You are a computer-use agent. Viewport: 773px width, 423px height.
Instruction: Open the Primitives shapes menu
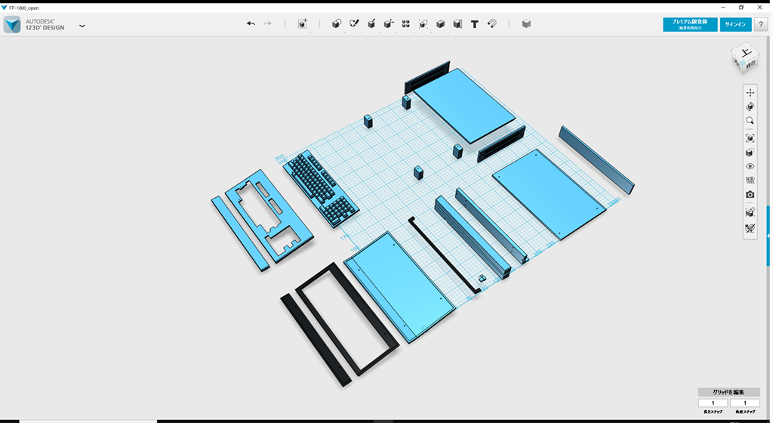tap(337, 24)
